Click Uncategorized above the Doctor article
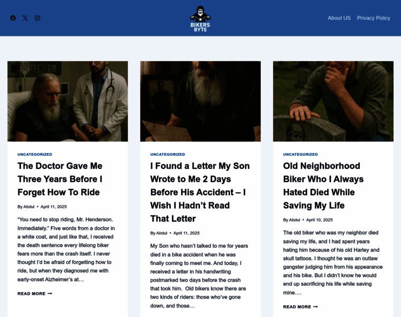This screenshot has width=401, height=317. tap(35, 154)
